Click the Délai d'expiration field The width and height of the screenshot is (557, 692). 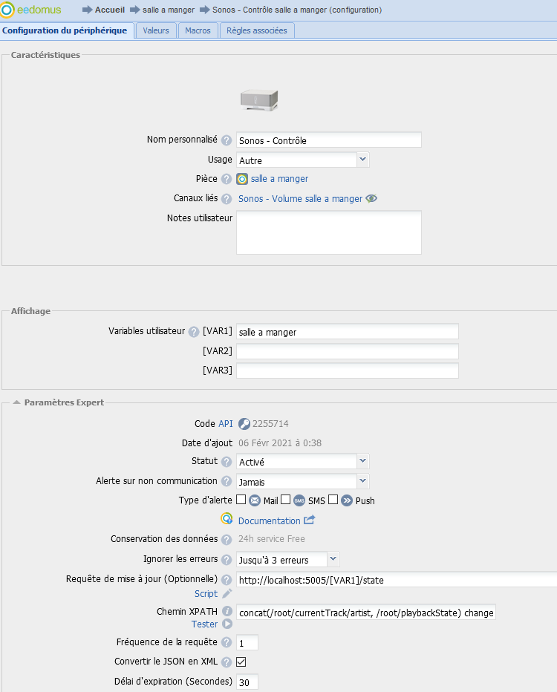[247, 682]
